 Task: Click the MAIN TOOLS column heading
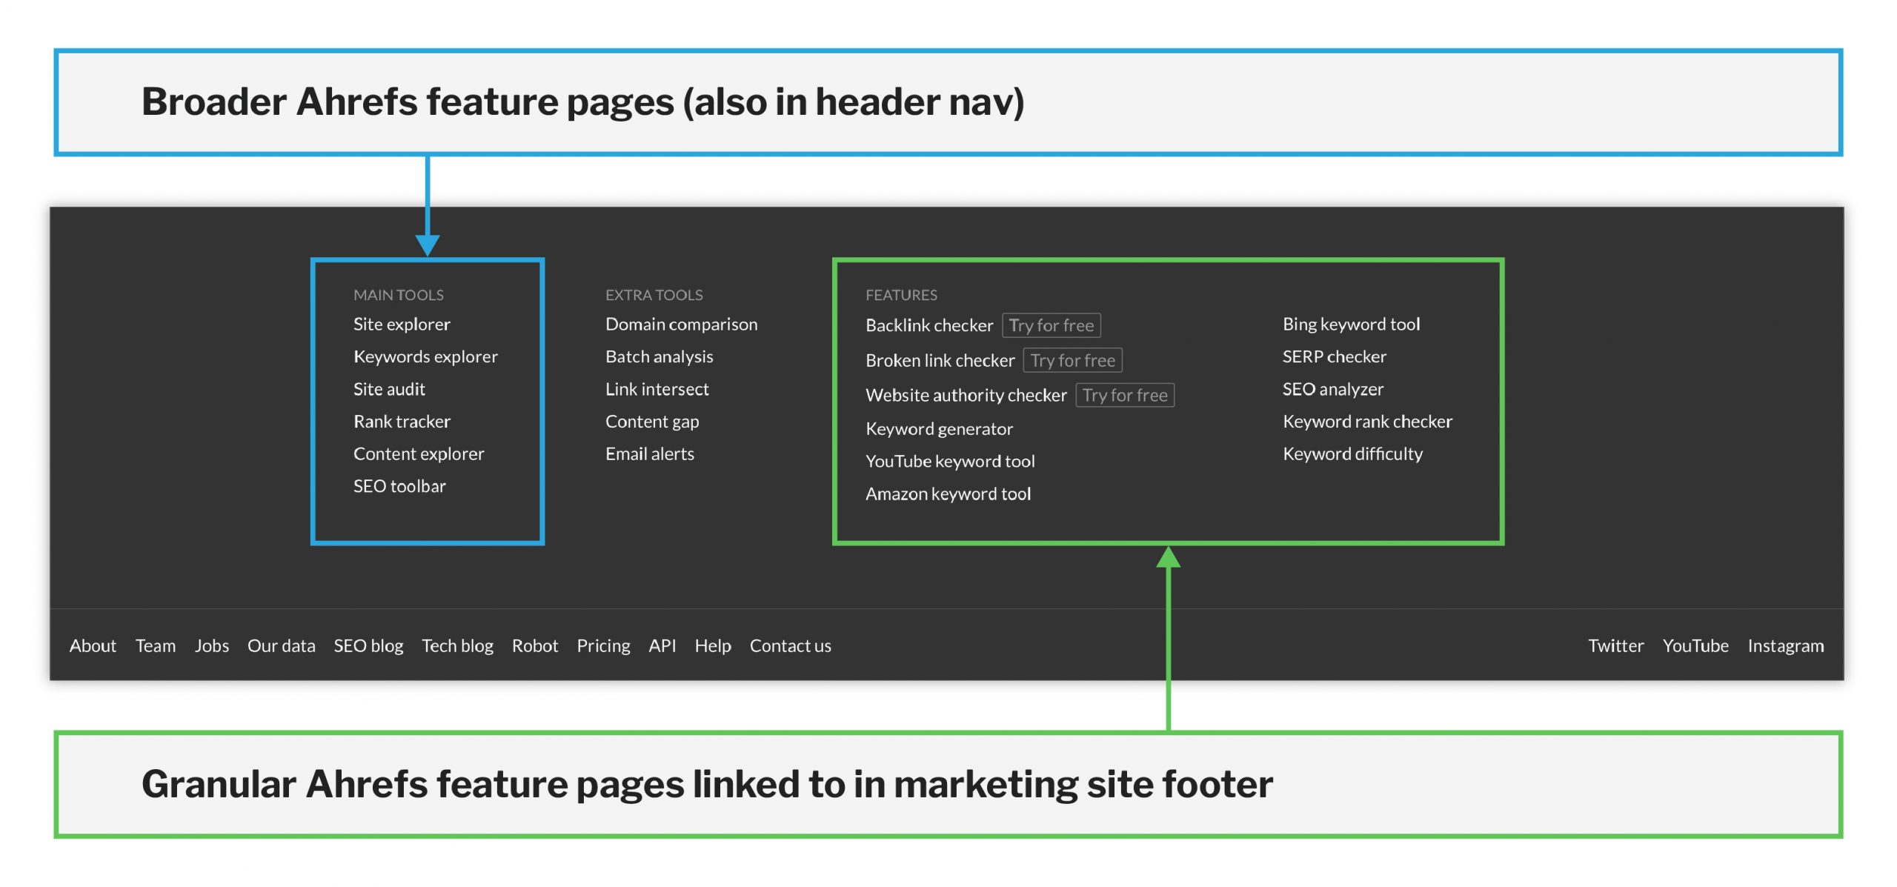point(399,295)
